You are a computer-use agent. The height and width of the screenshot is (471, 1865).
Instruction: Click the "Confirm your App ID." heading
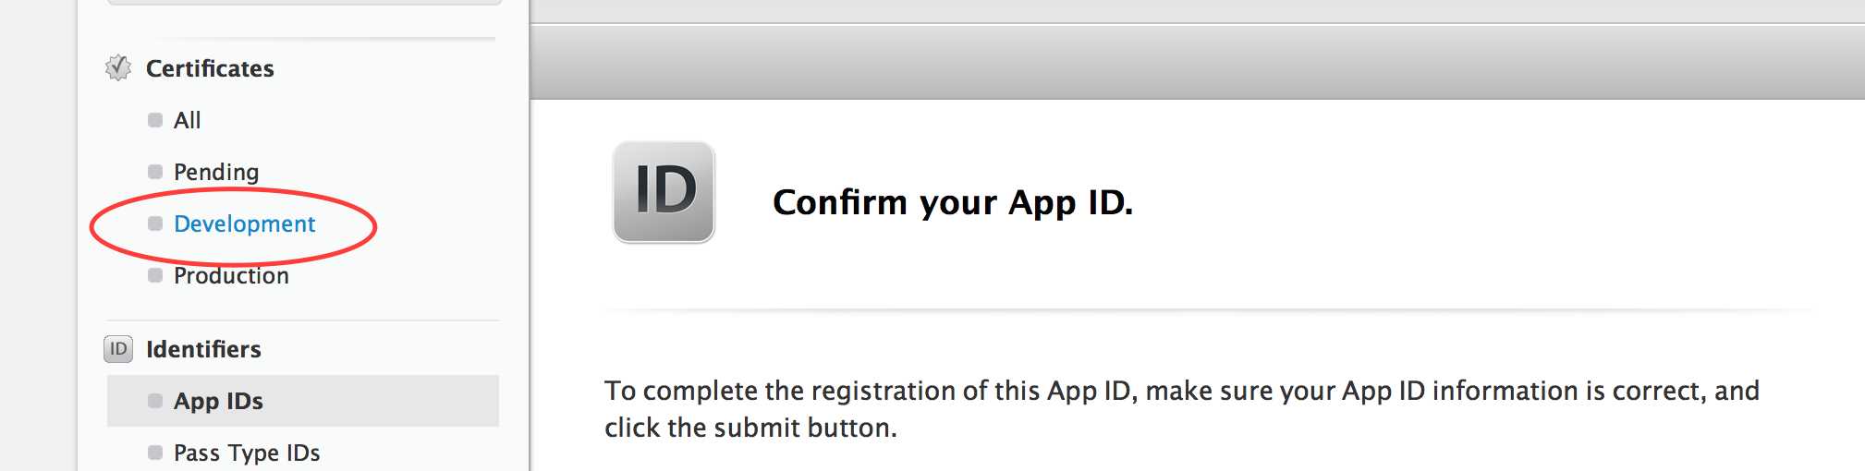[953, 202]
